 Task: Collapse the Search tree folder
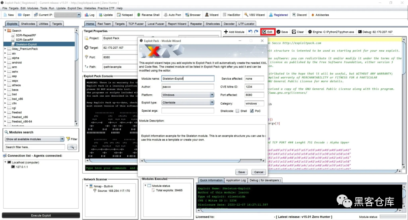(5, 31)
